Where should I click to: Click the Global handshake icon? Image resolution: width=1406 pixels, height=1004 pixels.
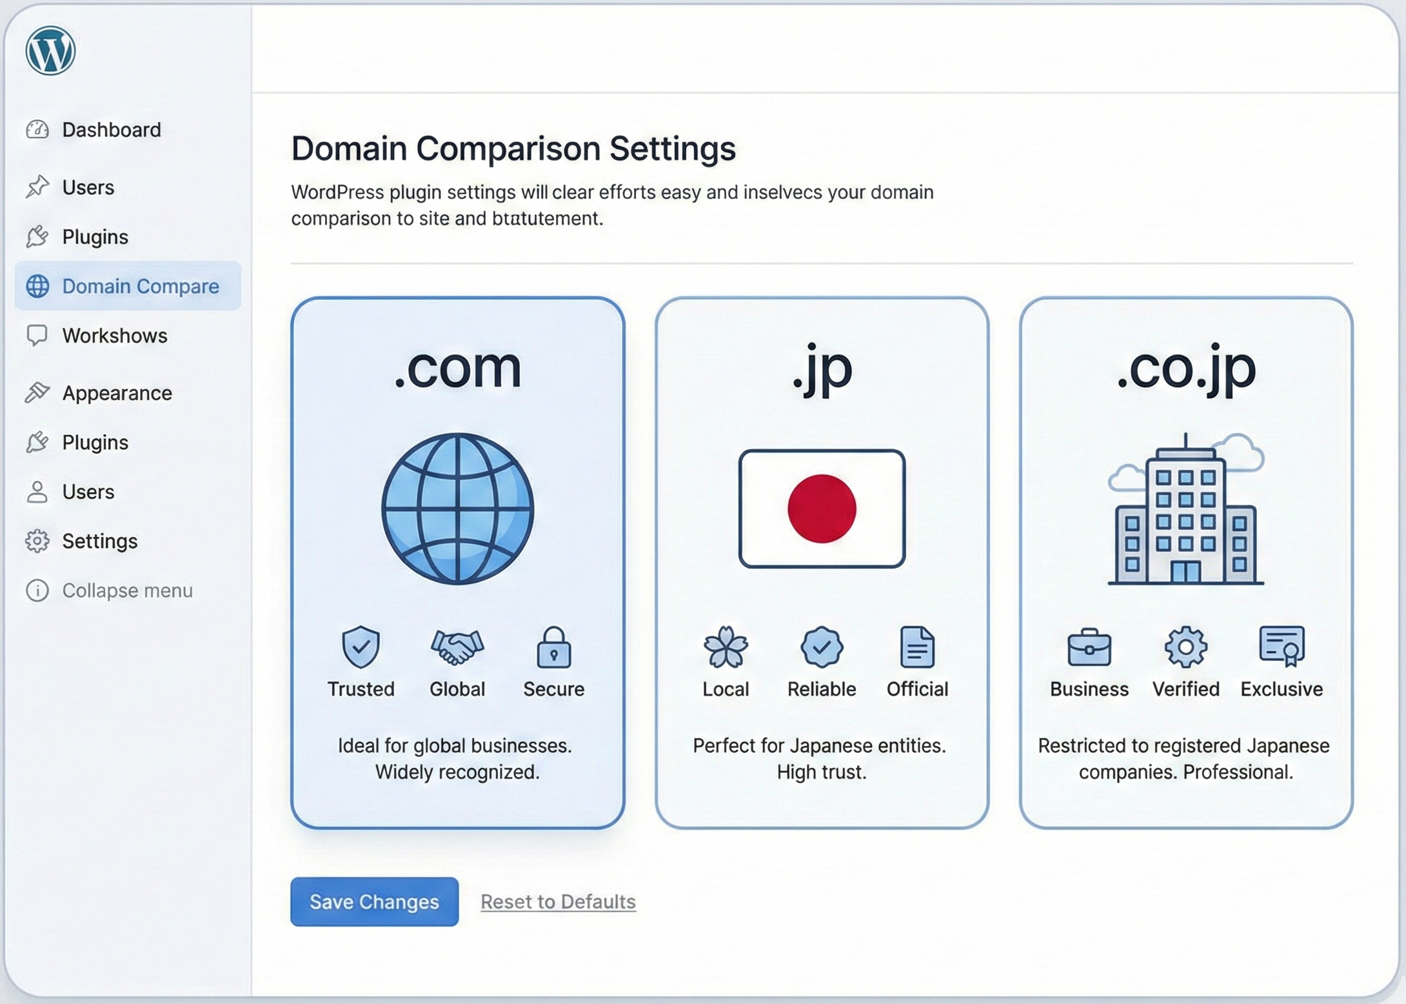tap(457, 647)
